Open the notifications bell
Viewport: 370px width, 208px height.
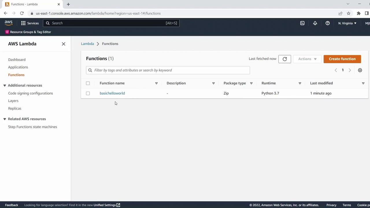[315, 23]
